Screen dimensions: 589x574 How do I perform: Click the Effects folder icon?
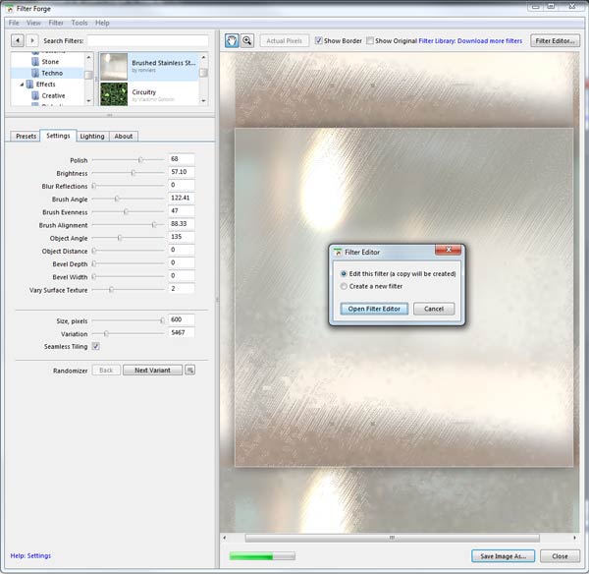pyautogui.click(x=29, y=84)
